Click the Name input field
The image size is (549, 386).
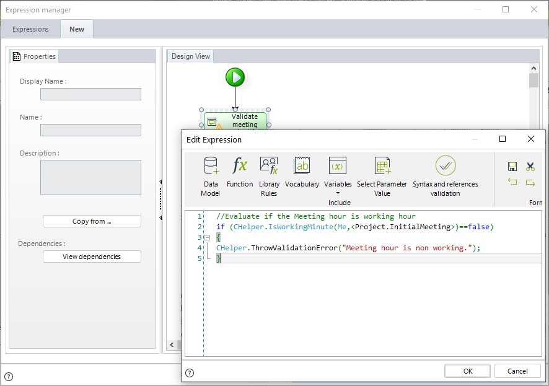coord(90,130)
